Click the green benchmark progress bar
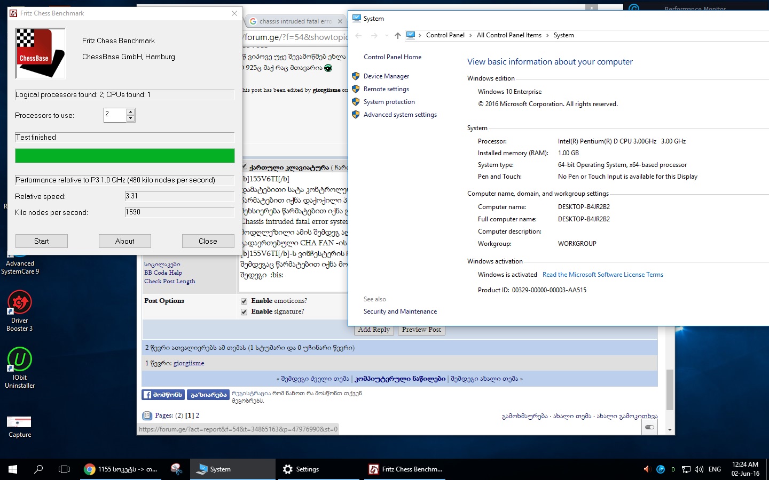The height and width of the screenshot is (480, 769). click(125, 156)
